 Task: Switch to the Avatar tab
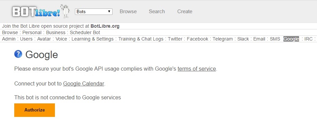pos(44,39)
